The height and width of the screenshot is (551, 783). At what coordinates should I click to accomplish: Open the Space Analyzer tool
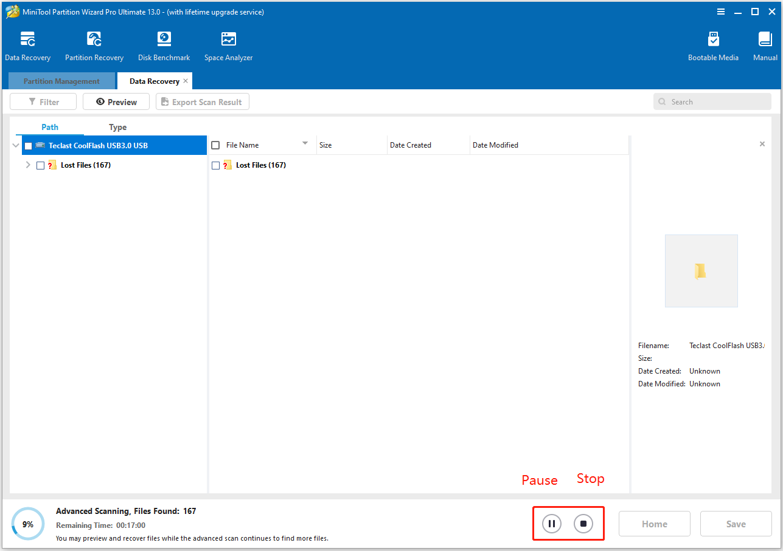click(x=228, y=44)
